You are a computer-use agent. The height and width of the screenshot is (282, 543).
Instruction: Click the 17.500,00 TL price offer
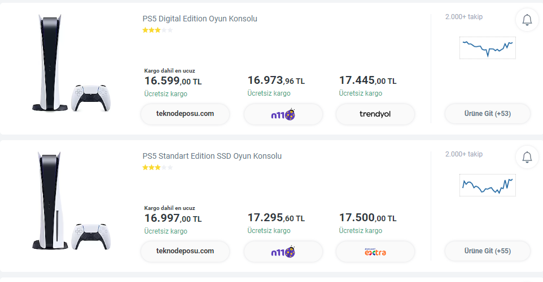[367, 218]
